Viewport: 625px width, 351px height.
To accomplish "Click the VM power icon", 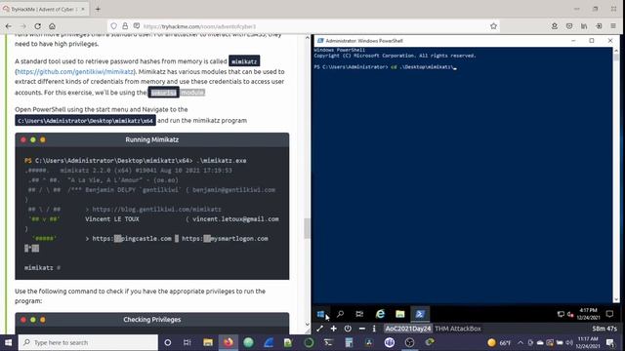I will (348, 329).
